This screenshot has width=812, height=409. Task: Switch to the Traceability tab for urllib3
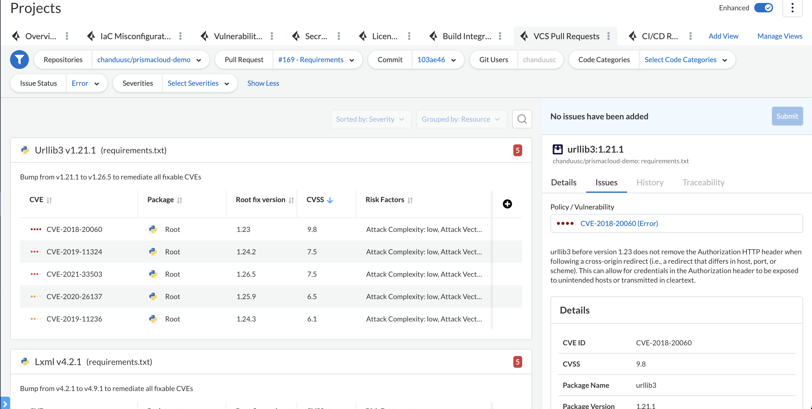click(703, 183)
